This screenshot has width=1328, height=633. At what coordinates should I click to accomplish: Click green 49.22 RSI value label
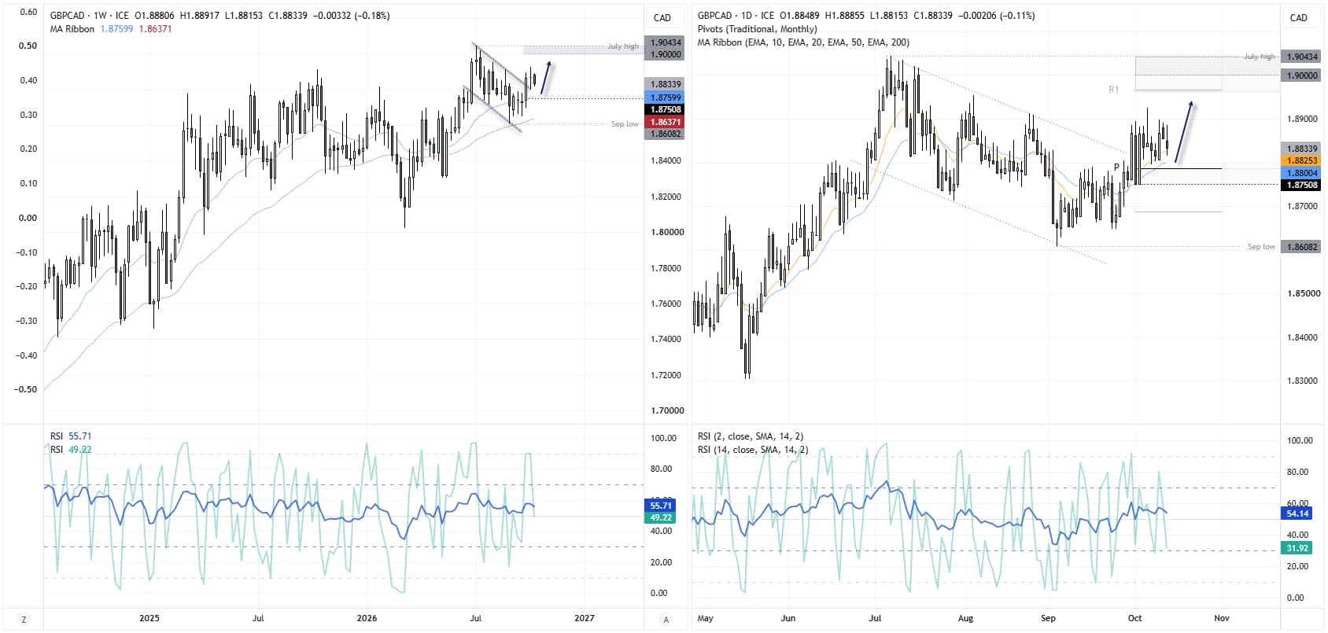click(x=661, y=517)
